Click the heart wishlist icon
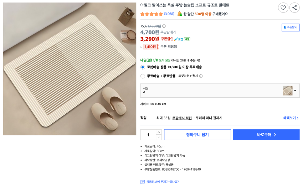Viewport: 303px width, 188px height. pyautogui.click(x=283, y=7)
